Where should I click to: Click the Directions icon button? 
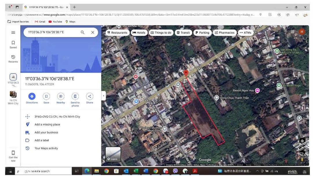coord(32,96)
